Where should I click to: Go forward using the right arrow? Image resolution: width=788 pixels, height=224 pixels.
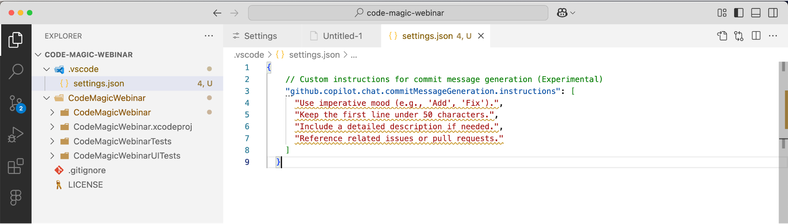(234, 13)
